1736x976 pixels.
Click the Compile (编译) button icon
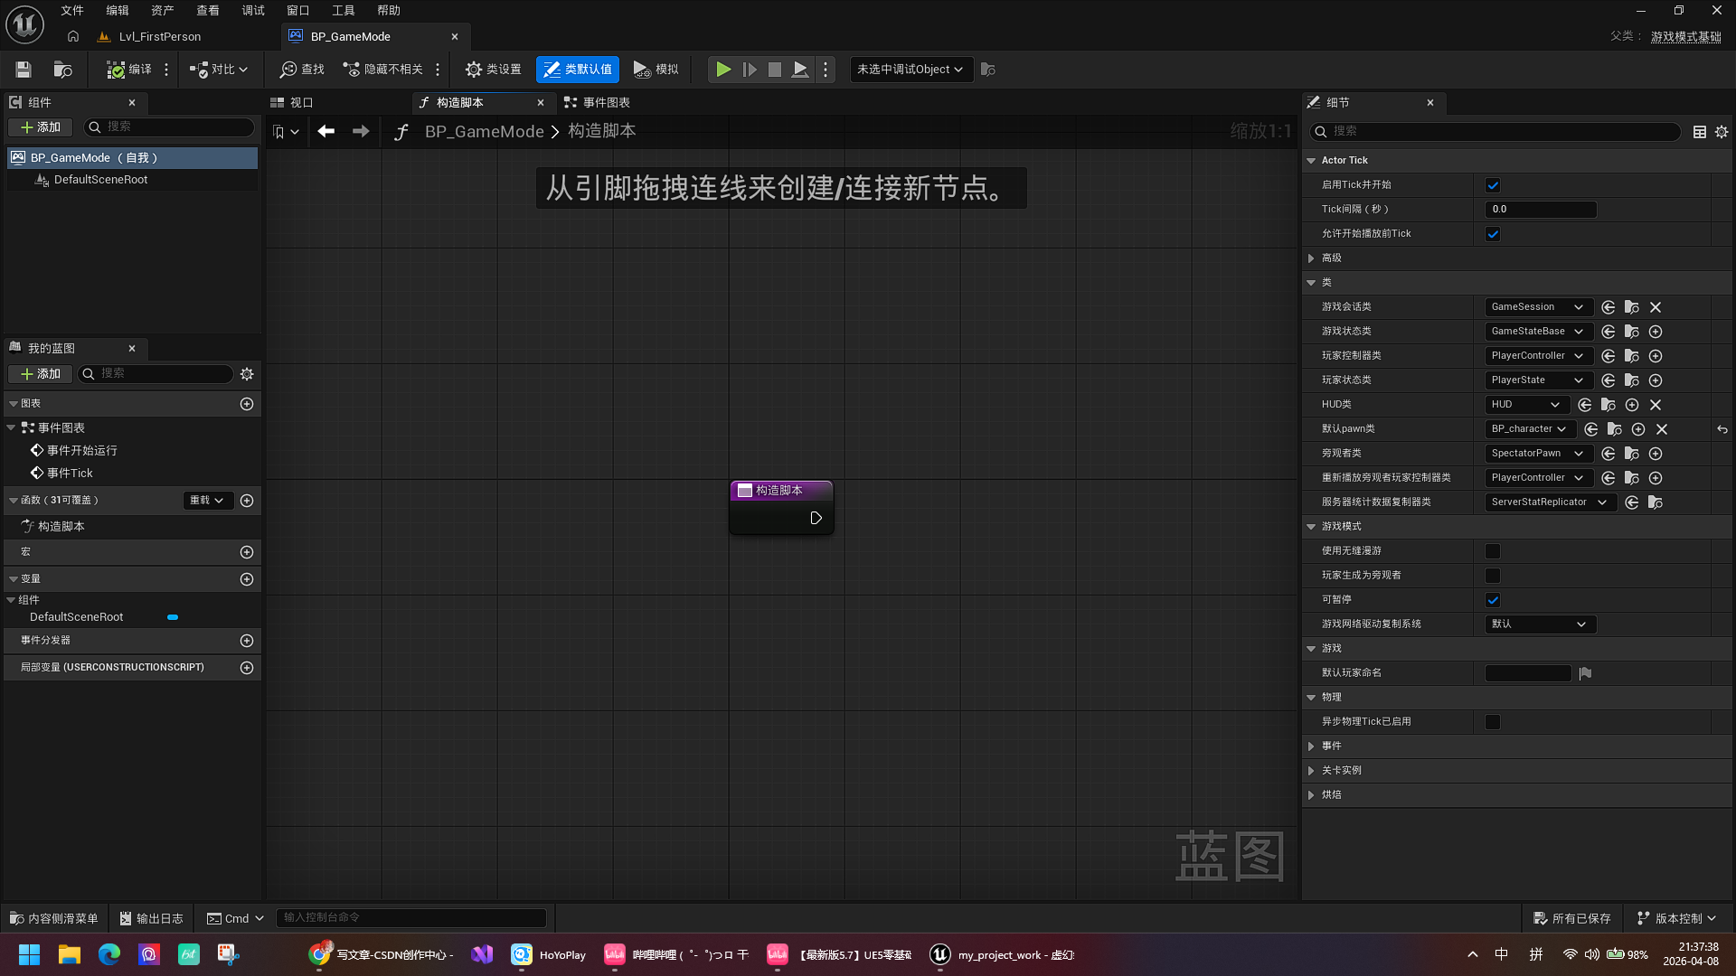pyautogui.click(x=117, y=70)
